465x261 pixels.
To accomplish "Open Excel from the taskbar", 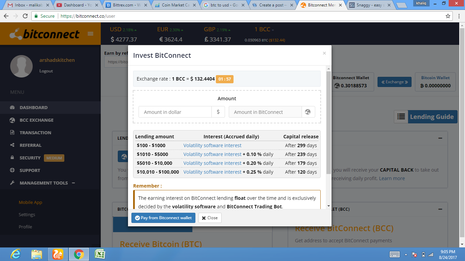I will pos(100,254).
